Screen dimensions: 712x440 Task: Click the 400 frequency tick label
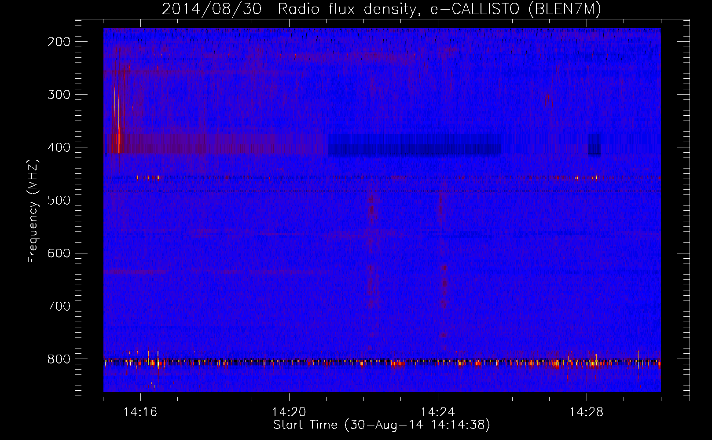(x=59, y=147)
